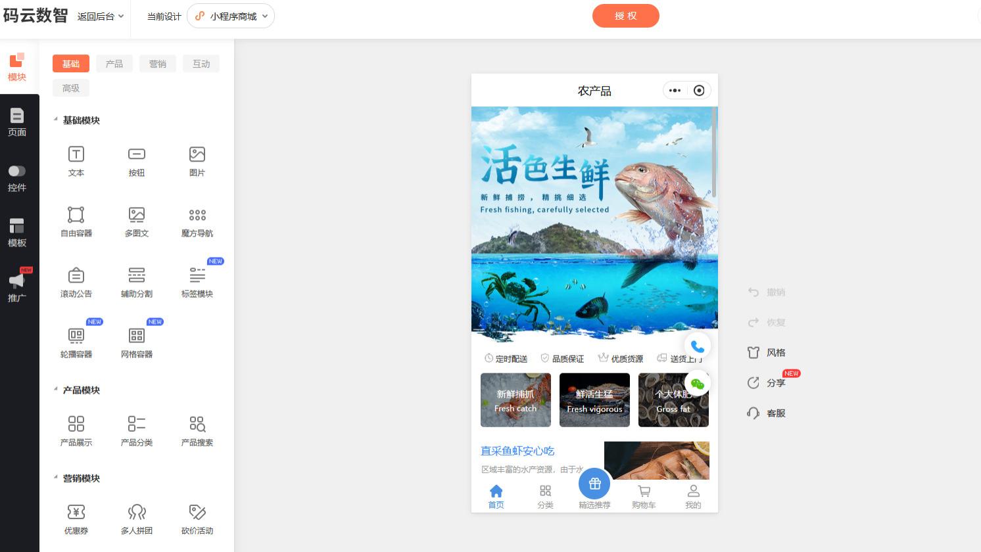Select the 图片 (Image) module icon
Screen dimensions: 981x552
(197, 161)
